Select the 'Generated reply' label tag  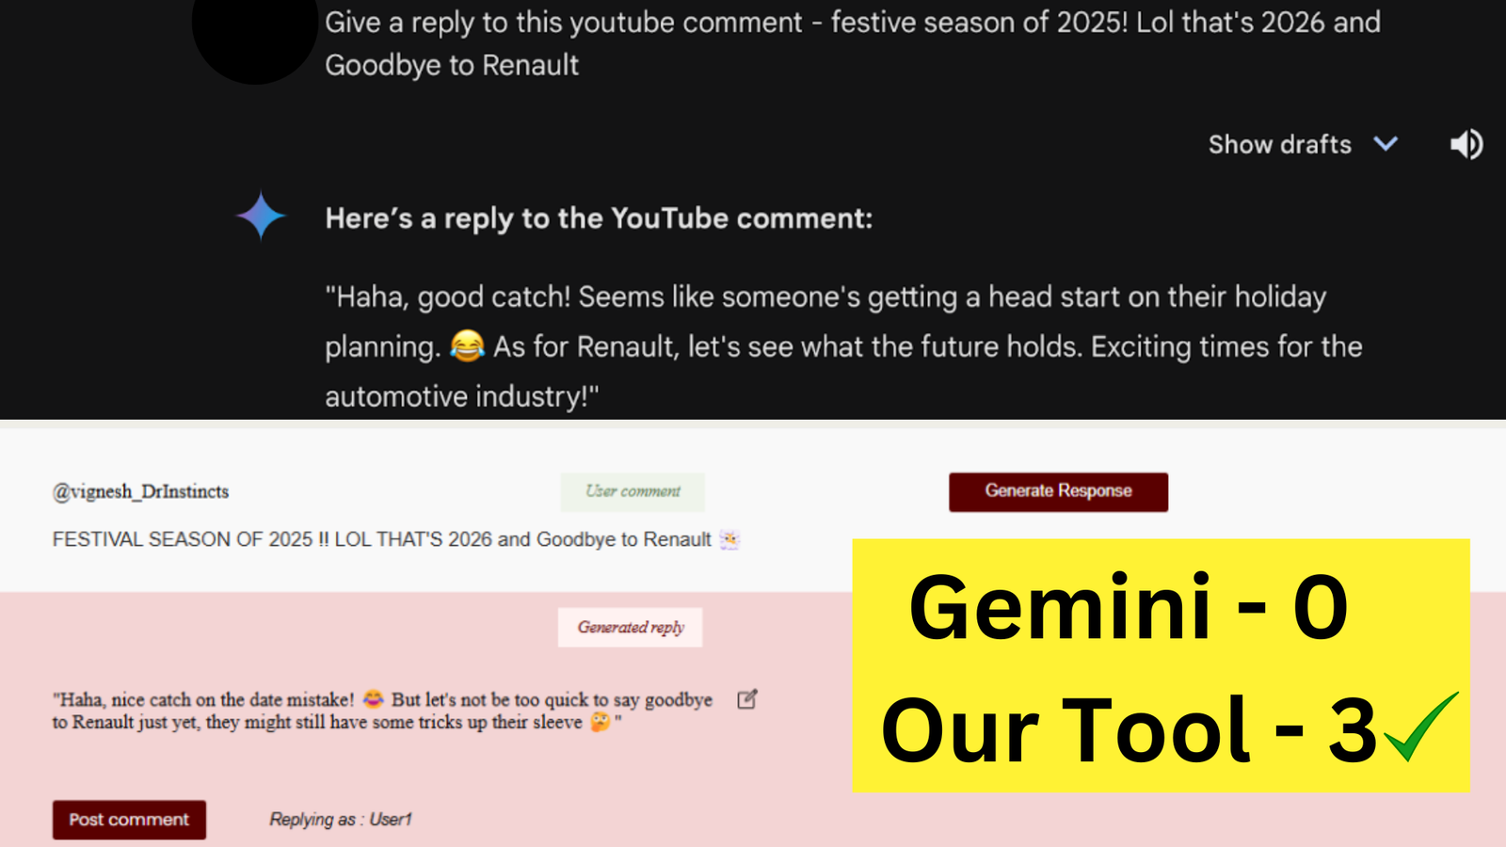click(x=631, y=627)
